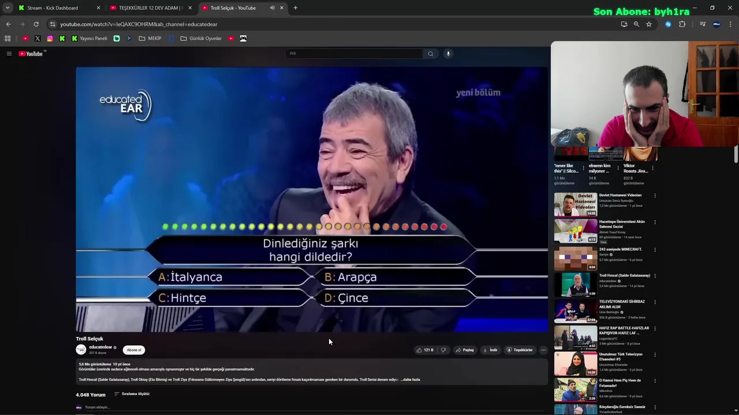Viewport: 739px width, 415px height.
Task: Dislike the video with thumbs-down icon
Action: tap(443, 350)
